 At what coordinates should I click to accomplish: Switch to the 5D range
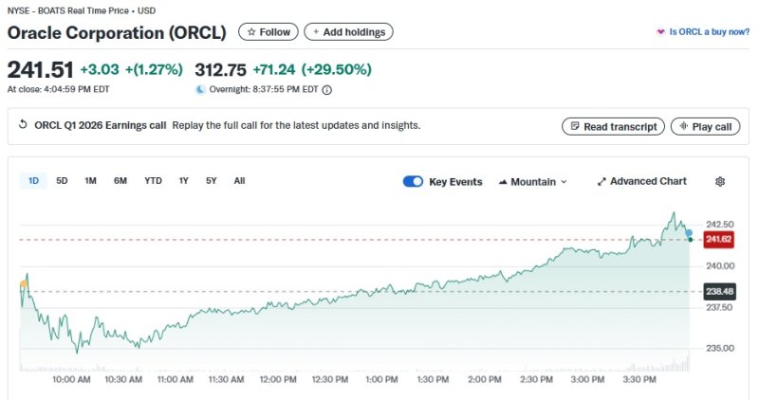click(x=62, y=181)
